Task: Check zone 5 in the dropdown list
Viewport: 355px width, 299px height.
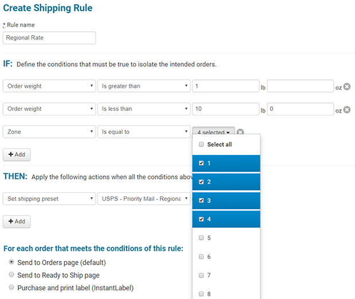Action: click(201, 238)
